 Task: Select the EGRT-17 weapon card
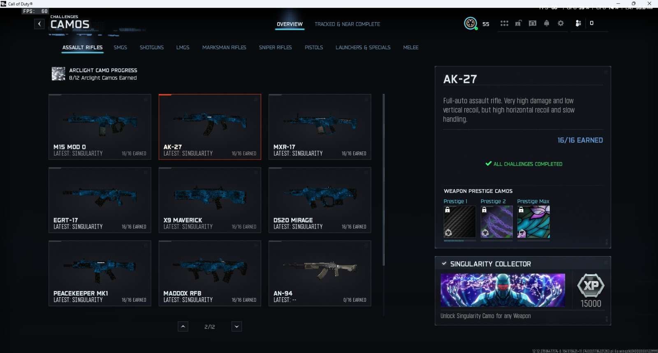(x=100, y=200)
